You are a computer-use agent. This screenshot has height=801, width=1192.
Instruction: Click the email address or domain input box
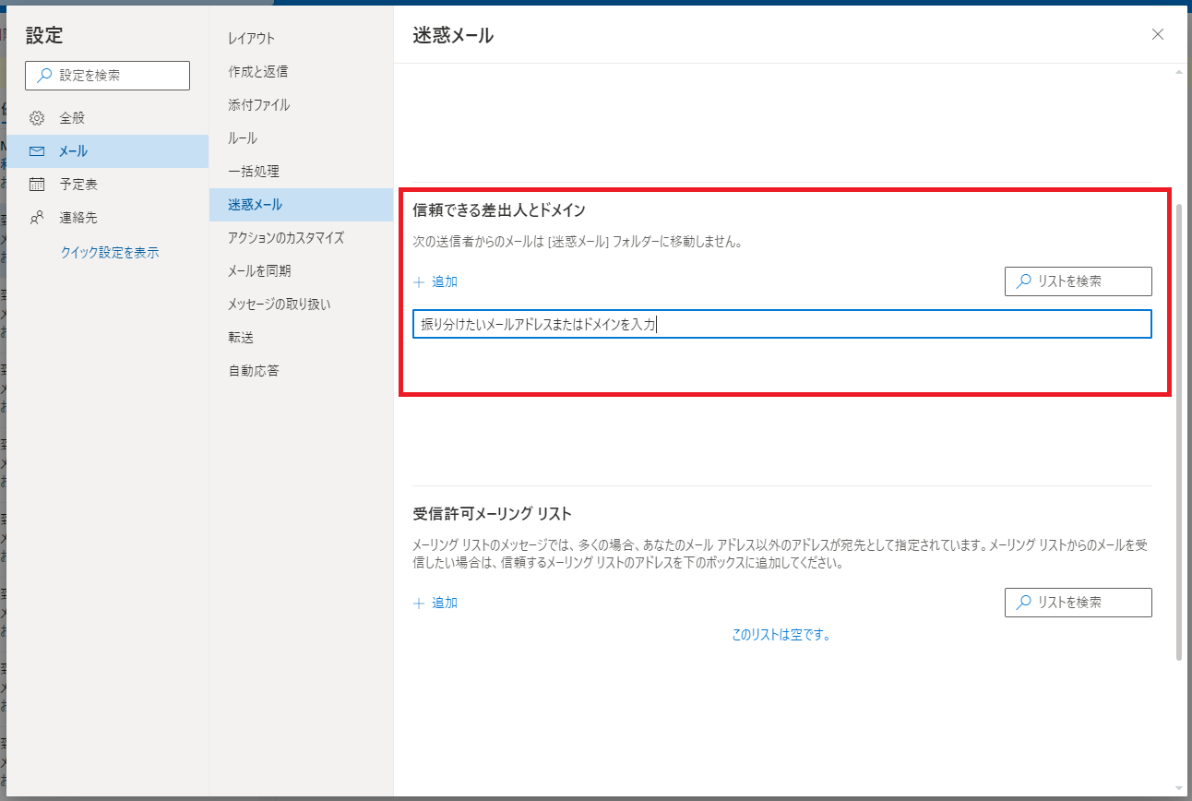point(782,324)
